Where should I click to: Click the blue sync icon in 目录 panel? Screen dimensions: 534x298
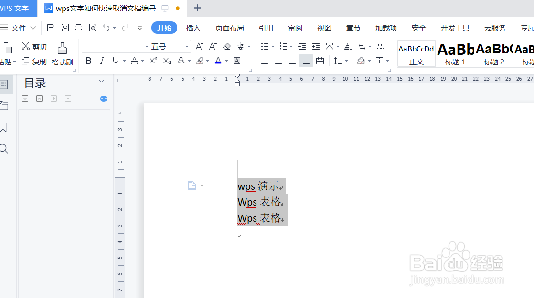pos(104,99)
